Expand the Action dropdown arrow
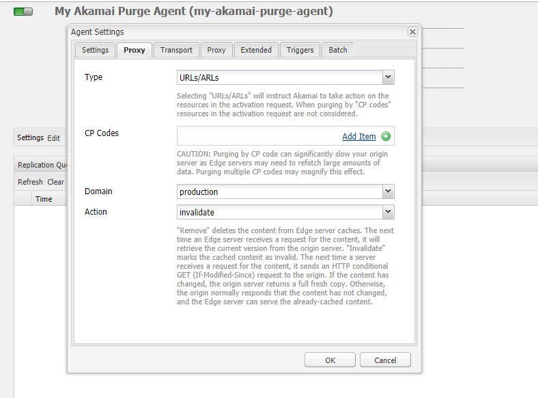 pos(388,212)
